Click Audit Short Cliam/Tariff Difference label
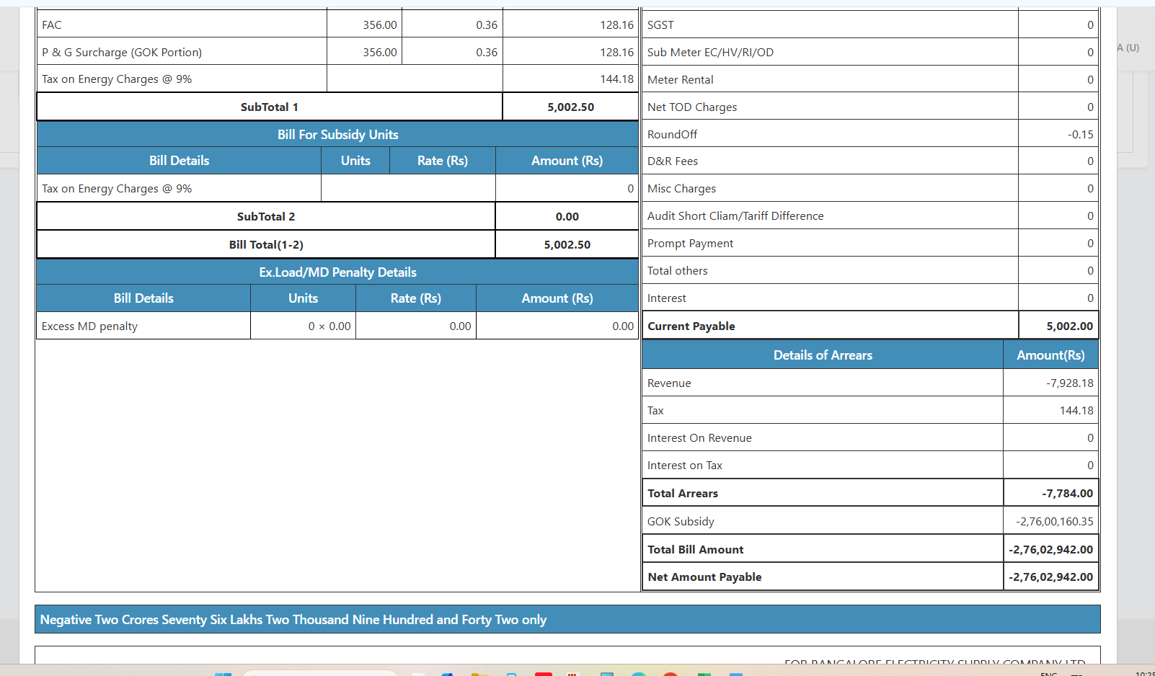 [x=735, y=216]
